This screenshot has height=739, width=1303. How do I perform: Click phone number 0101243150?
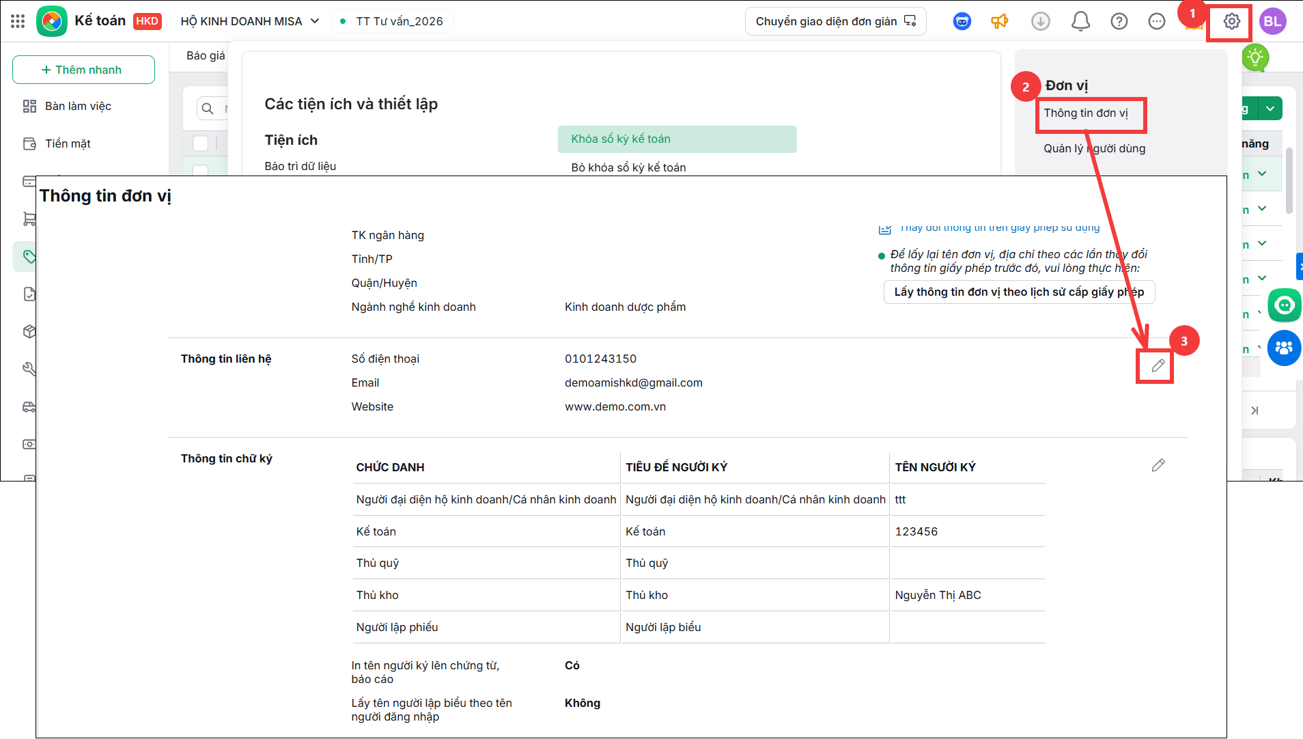click(x=600, y=359)
